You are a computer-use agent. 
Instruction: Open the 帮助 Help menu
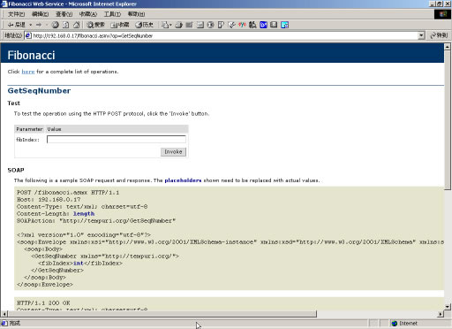(136, 14)
